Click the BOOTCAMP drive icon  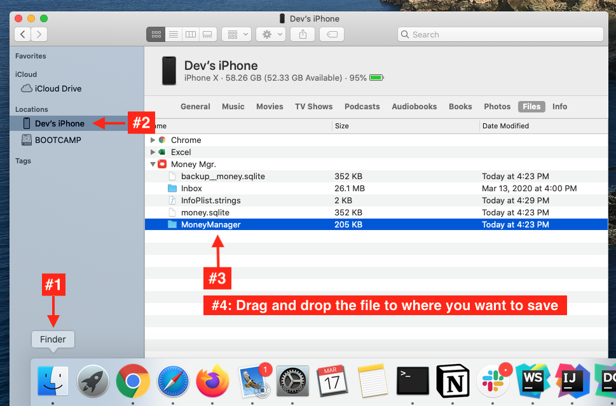click(x=26, y=140)
